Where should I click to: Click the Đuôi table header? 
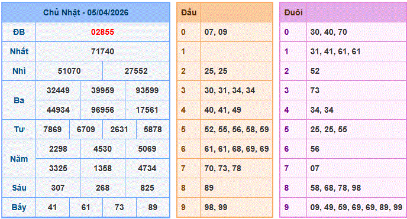tap(293, 12)
